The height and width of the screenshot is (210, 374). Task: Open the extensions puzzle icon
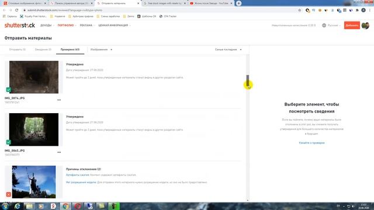coord(357,10)
